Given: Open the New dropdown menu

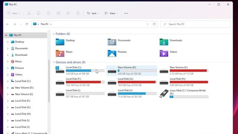Looking at the screenshot, I should pyautogui.click(x=14, y=13).
